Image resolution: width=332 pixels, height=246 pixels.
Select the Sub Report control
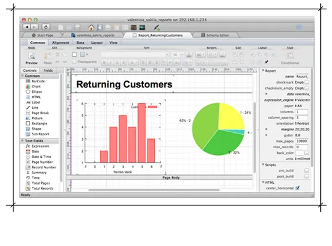[37, 134]
